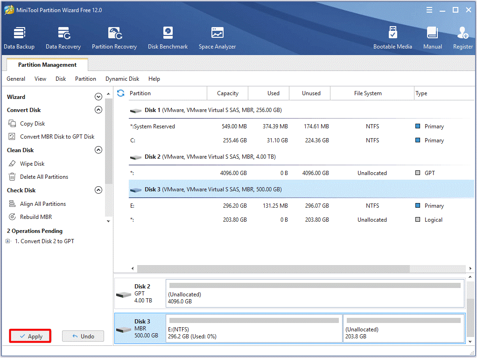Viewport: 477px width, 358px height.
Task: Click Wipe Disk link
Action: tap(32, 164)
